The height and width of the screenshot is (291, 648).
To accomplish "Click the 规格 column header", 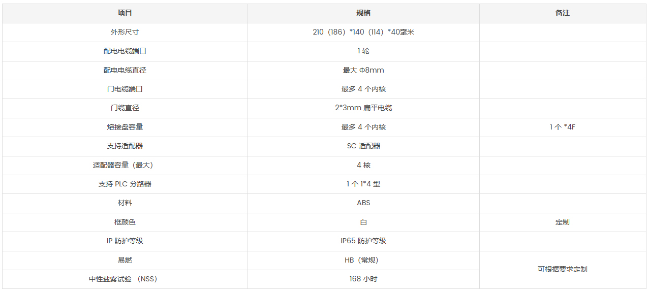I will point(363,13).
